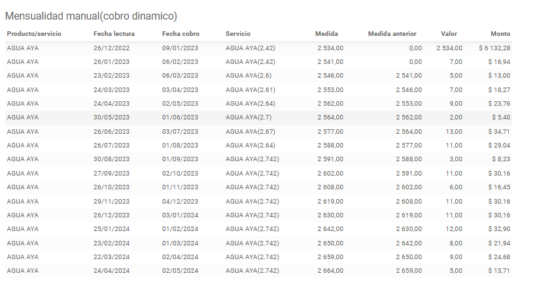Image resolution: width=535 pixels, height=297 pixels.
Task: Click the Medida anterior column header
Action: click(392, 34)
